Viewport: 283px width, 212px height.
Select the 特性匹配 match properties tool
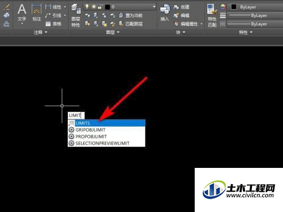pos(212,16)
